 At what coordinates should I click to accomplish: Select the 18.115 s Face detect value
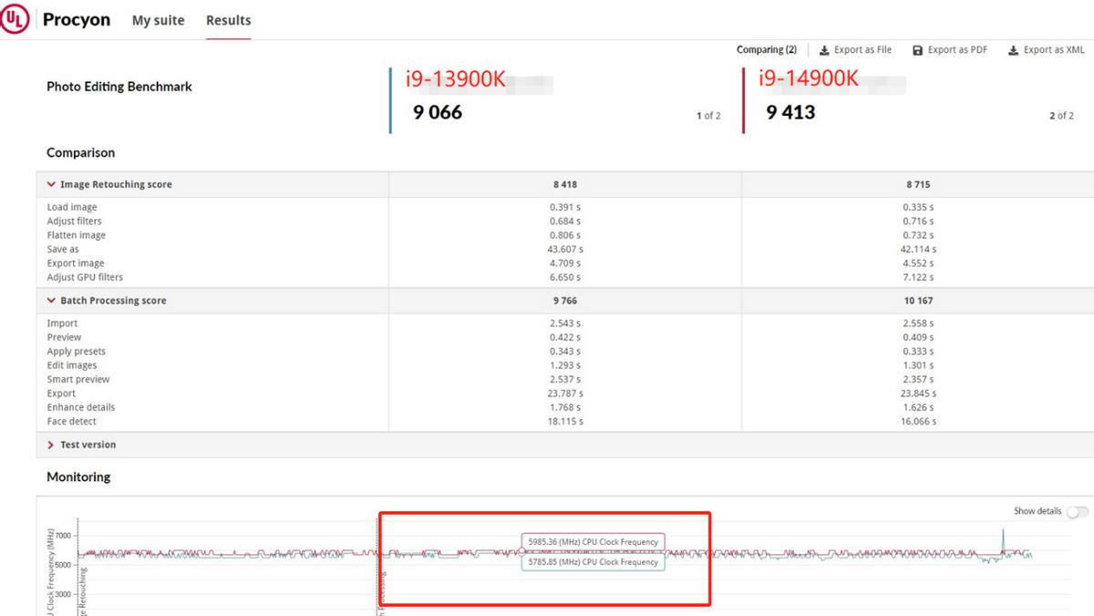click(x=565, y=422)
